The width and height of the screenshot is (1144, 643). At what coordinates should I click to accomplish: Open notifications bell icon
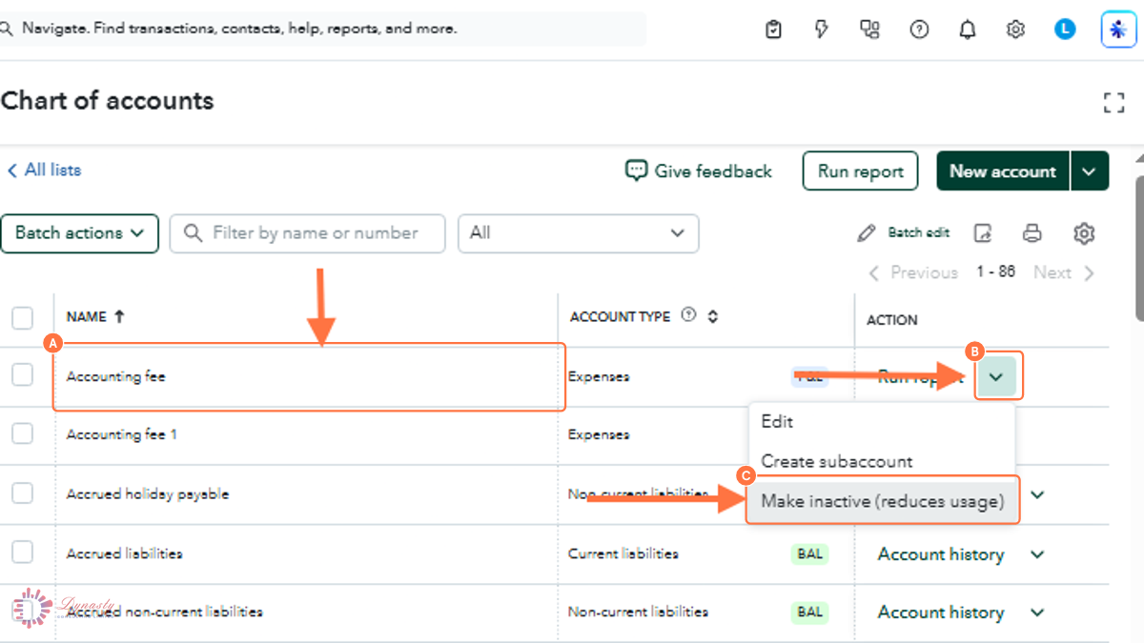tap(968, 30)
